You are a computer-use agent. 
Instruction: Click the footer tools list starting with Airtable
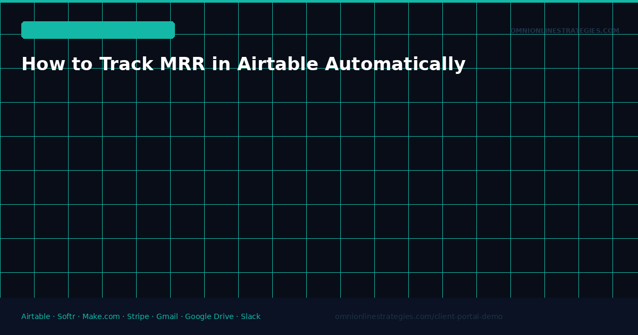click(x=141, y=317)
